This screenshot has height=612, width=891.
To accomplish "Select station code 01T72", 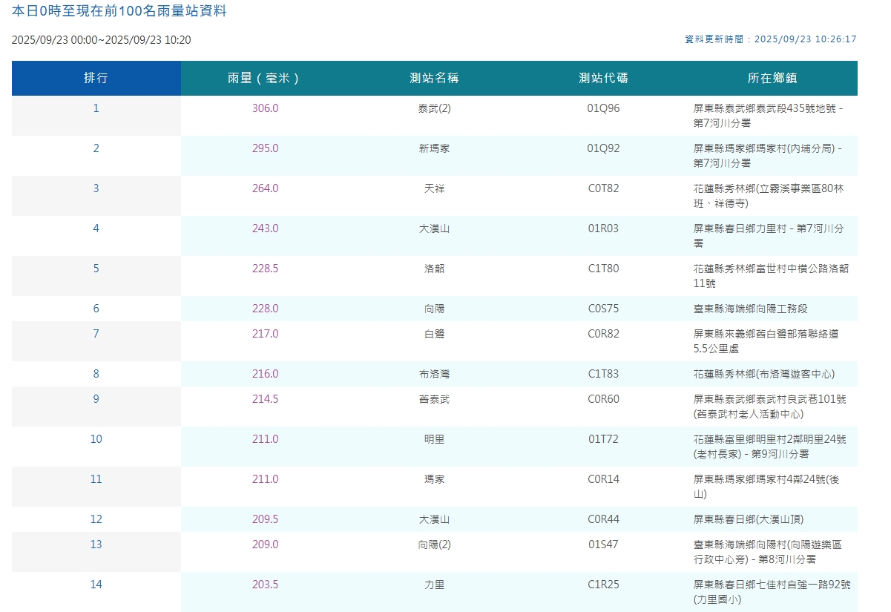I will 603,439.
